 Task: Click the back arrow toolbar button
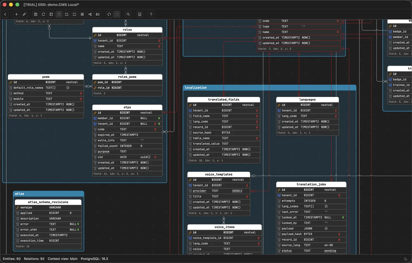[5, 14]
